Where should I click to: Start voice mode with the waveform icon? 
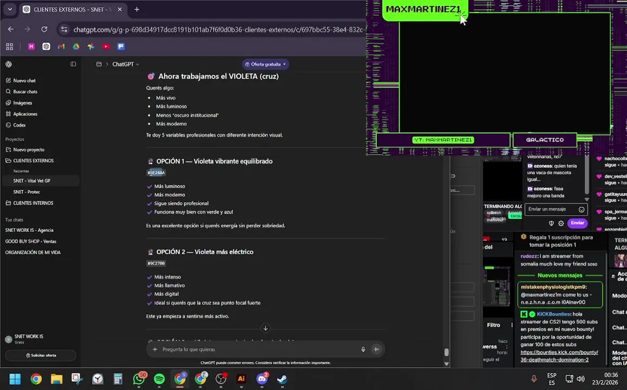(x=376, y=349)
